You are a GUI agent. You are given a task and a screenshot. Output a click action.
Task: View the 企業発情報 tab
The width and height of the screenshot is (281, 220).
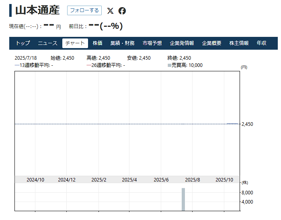[182, 43]
